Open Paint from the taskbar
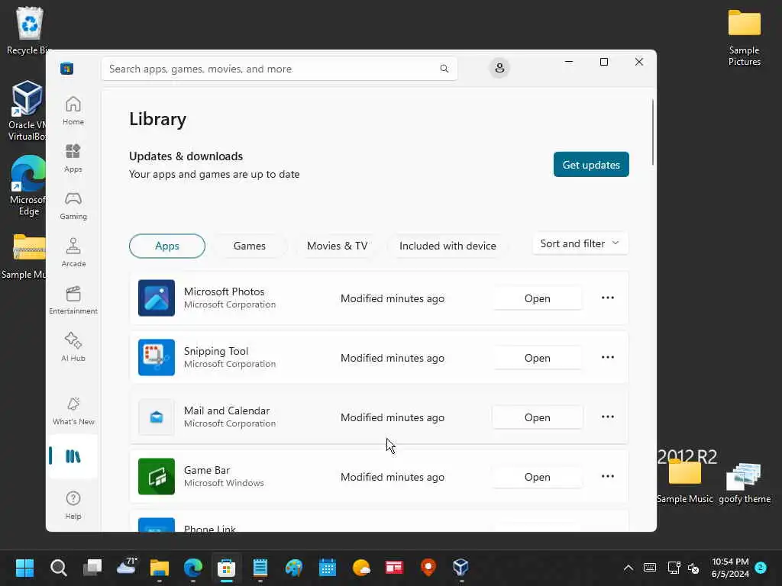 [x=294, y=568]
